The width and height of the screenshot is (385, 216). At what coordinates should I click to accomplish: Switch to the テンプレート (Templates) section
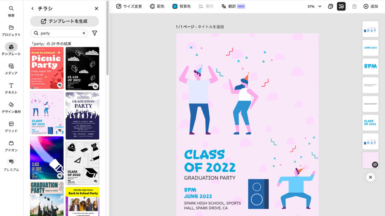tap(11, 49)
